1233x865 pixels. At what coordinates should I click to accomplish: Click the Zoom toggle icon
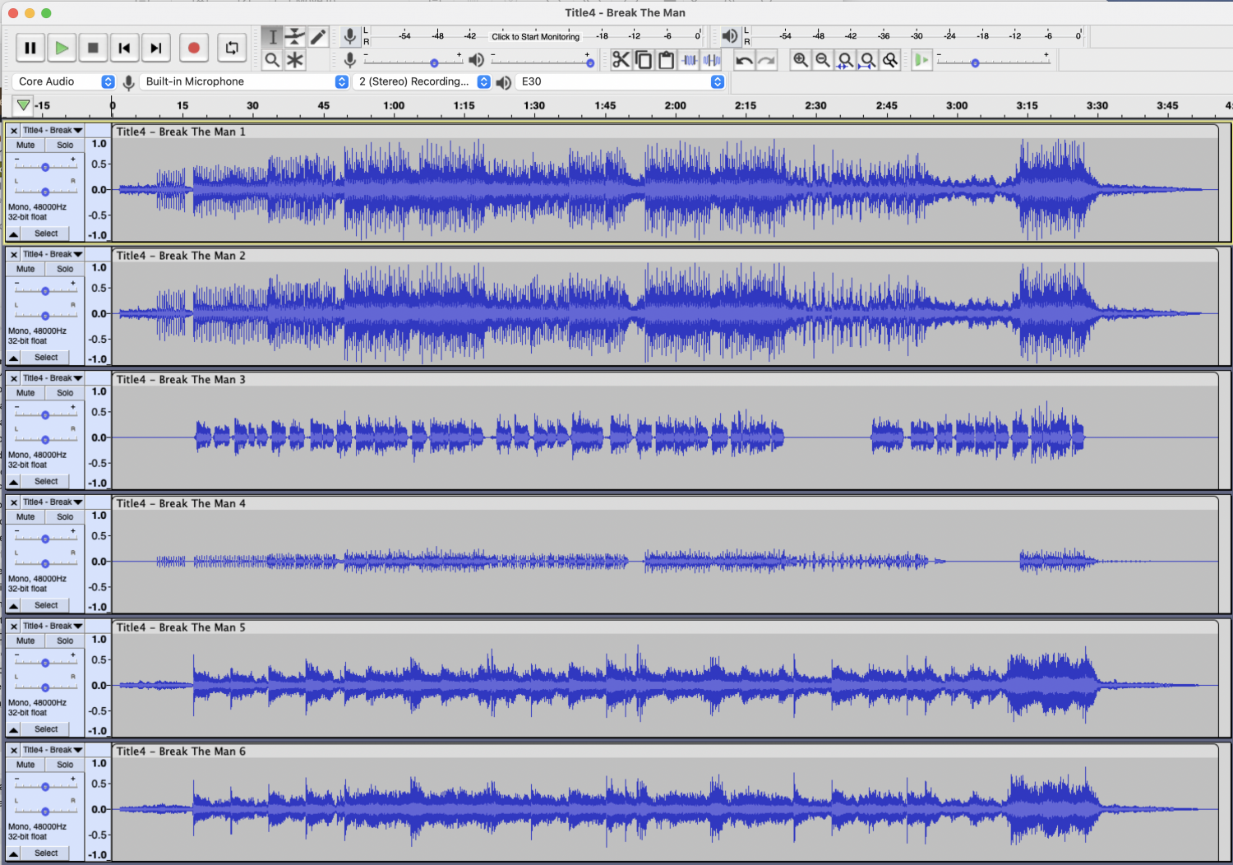[889, 60]
